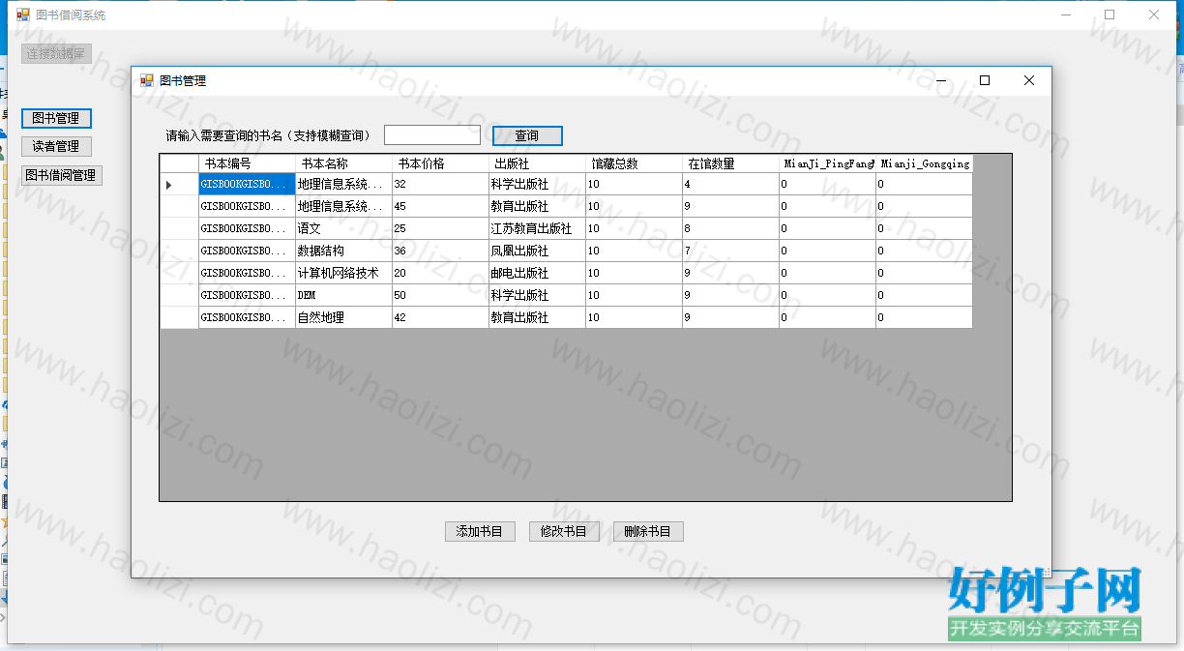Click 在馆数量 cell showing 7
The image size is (1184, 651).
(x=730, y=251)
